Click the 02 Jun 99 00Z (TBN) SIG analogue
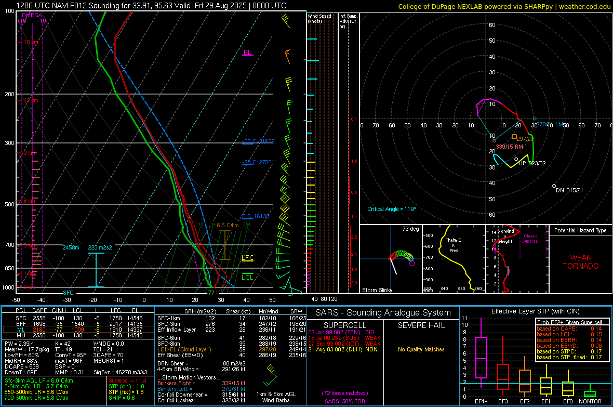This screenshot has width=613, height=407. (341, 332)
